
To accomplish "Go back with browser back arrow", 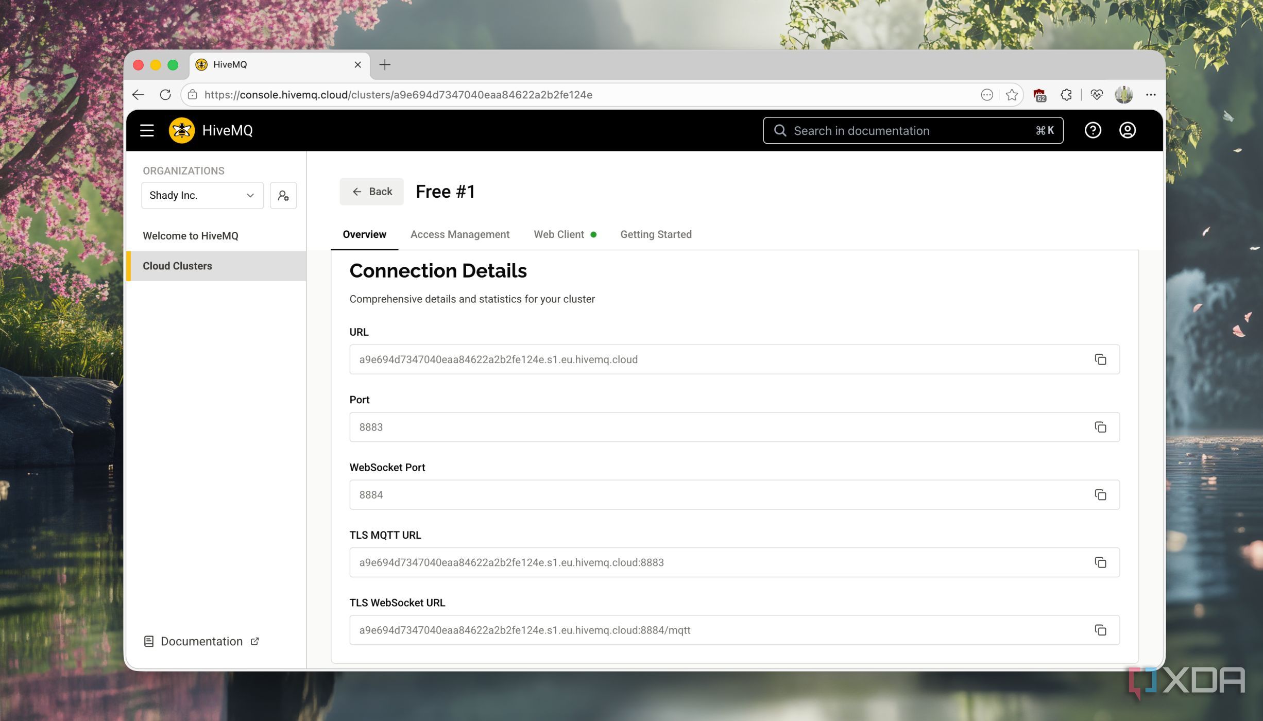I will click(x=138, y=95).
